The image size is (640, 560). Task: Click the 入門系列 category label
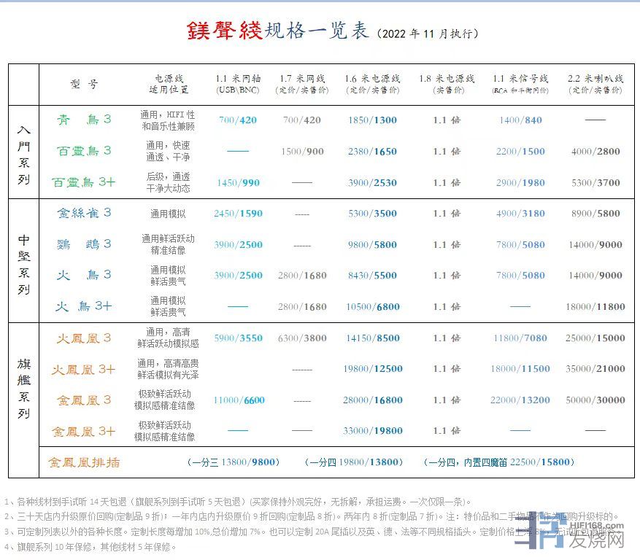click(23, 152)
